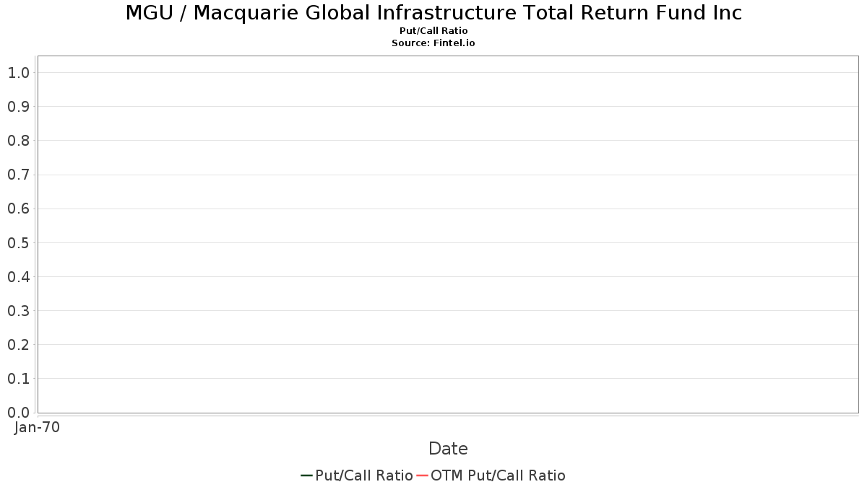
Task: Click the red OTM Put/Call Ratio legend line
Action: coord(423,475)
